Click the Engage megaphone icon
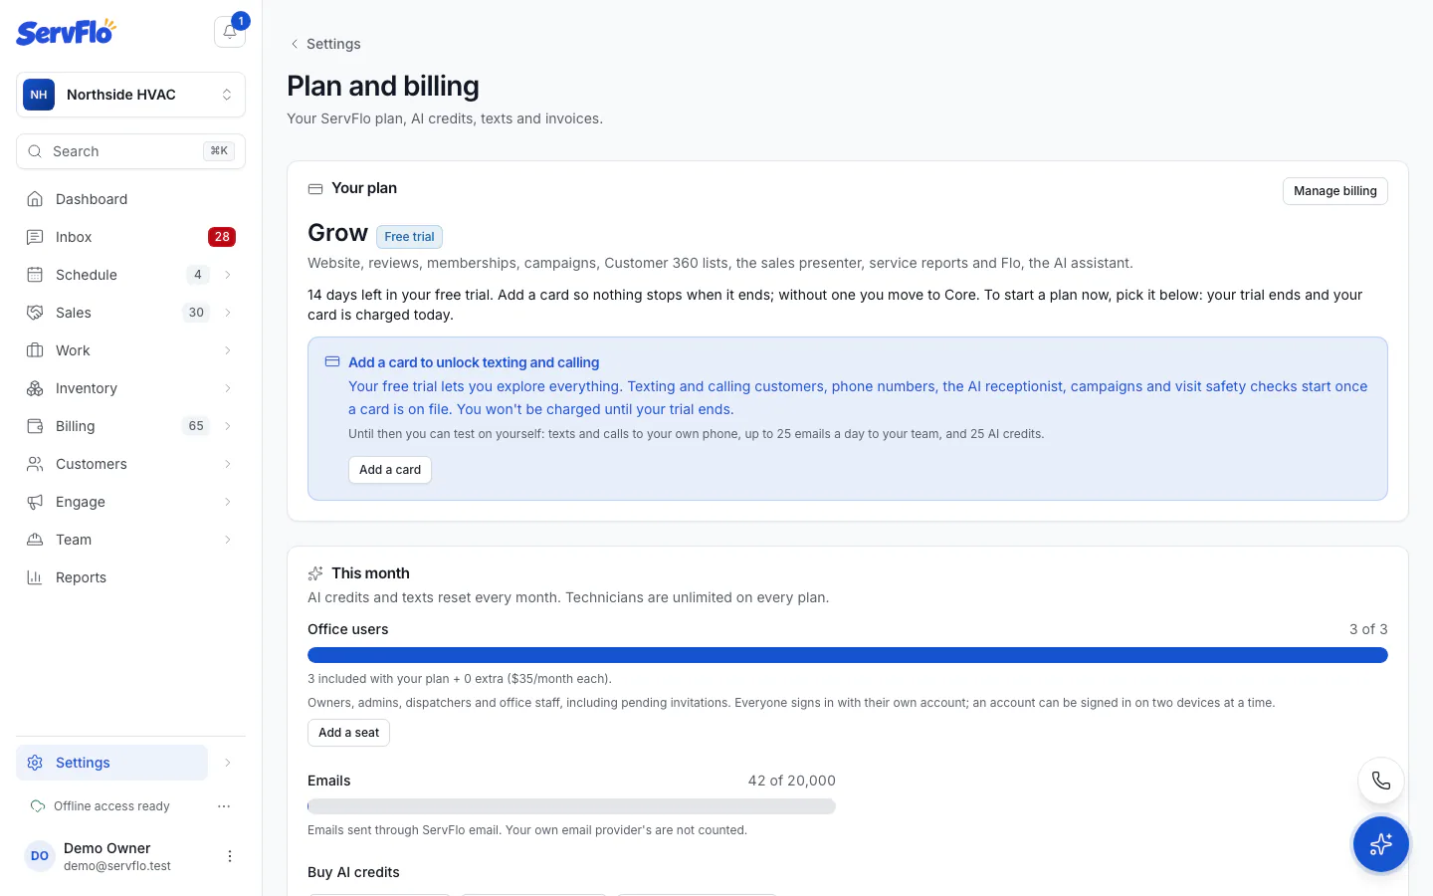This screenshot has height=896, width=1433. coord(35,502)
